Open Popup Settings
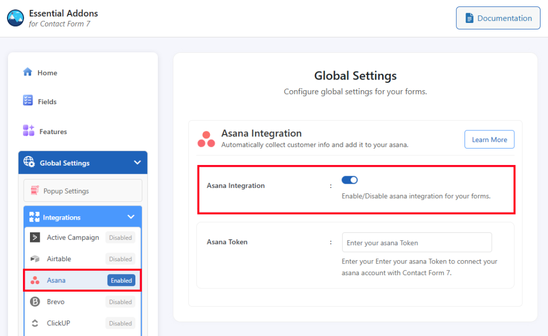The width and height of the screenshot is (548, 336). pos(83,191)
